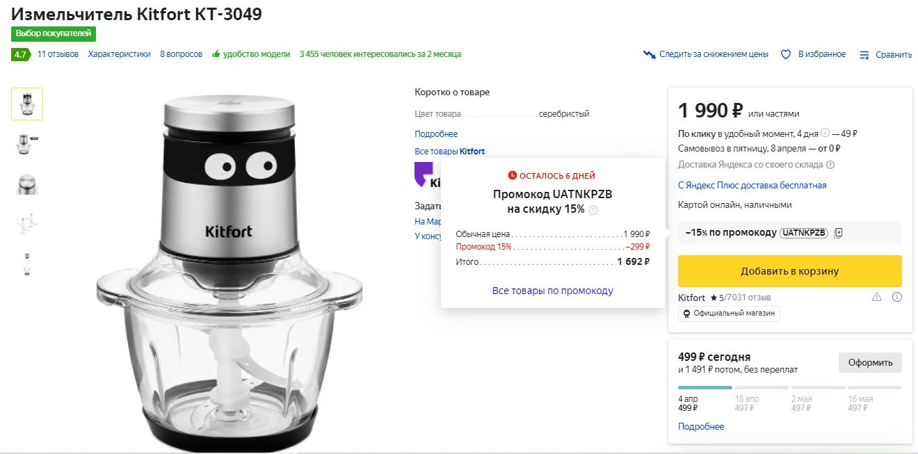
Task: Click the price-drop tracking icon
Action: click(650, 54)
